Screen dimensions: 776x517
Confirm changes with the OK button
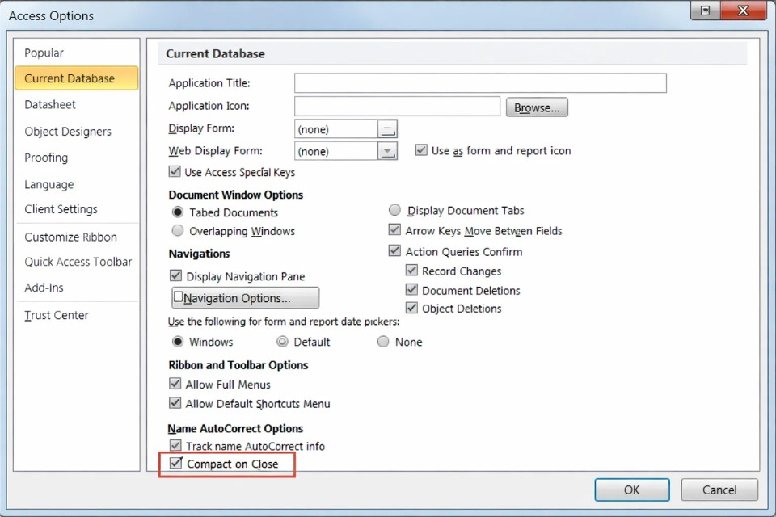(631, 490)
